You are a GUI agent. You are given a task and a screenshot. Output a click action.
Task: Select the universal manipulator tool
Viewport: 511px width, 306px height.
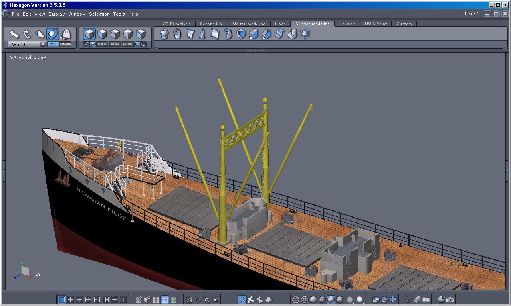point(53,34)
